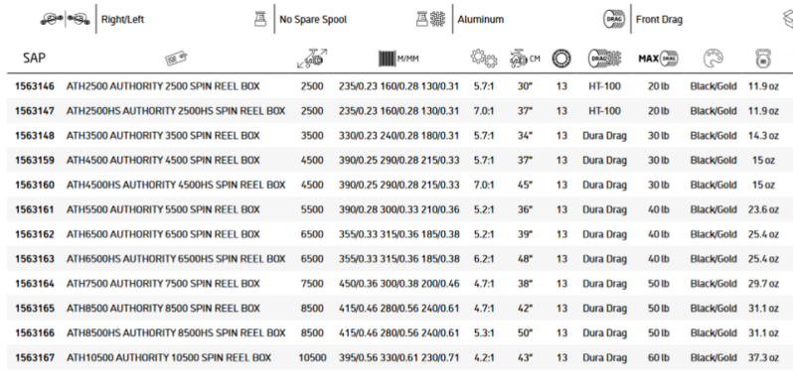Click ATH10500 AUTHORITY 10500 SPIN REEL BOX
The image size is (793, 387).
click(169, 357)
